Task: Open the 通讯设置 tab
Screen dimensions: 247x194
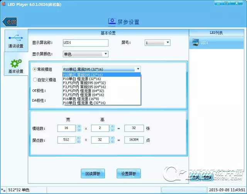Action: (x=16, y=41)
